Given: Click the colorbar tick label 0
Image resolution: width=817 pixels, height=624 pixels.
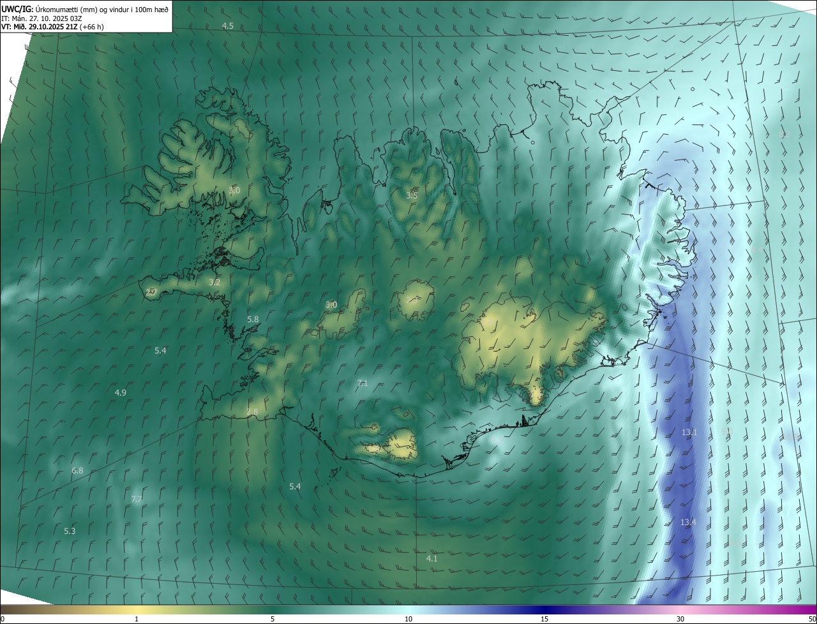Looking at the screenshot, I should click(x=3, y=619).
